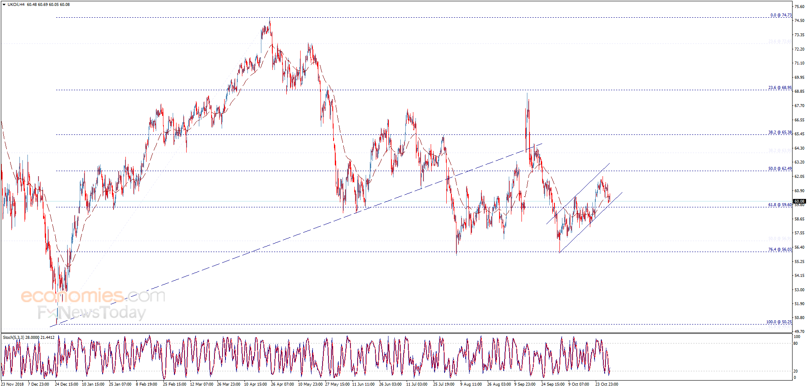This screenshot has width=809, height=389.
Task: Click the 72.20 price axis value
Action: 799,49
